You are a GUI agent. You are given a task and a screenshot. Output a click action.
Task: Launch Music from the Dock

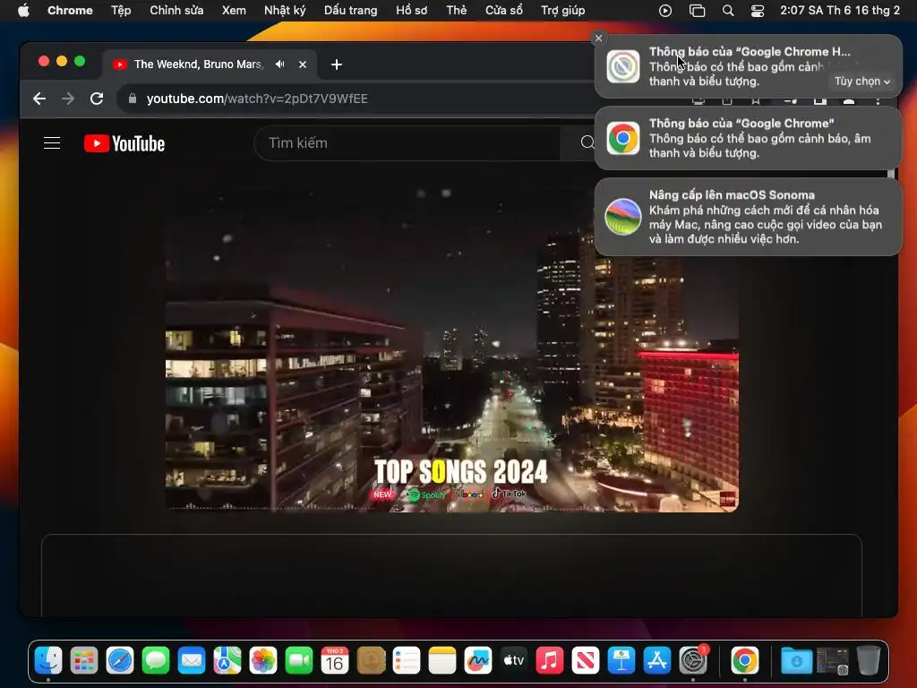click(x=550, y=661)
